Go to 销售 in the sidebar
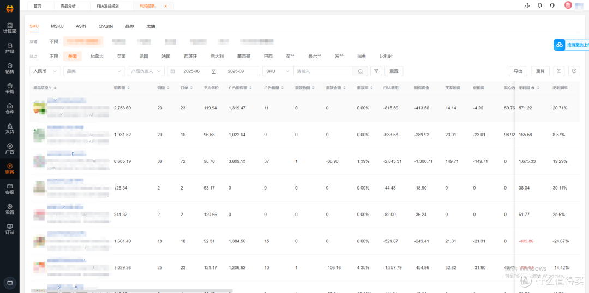The width and height of the screenshot is (589, 293). (x=10, y=68)
